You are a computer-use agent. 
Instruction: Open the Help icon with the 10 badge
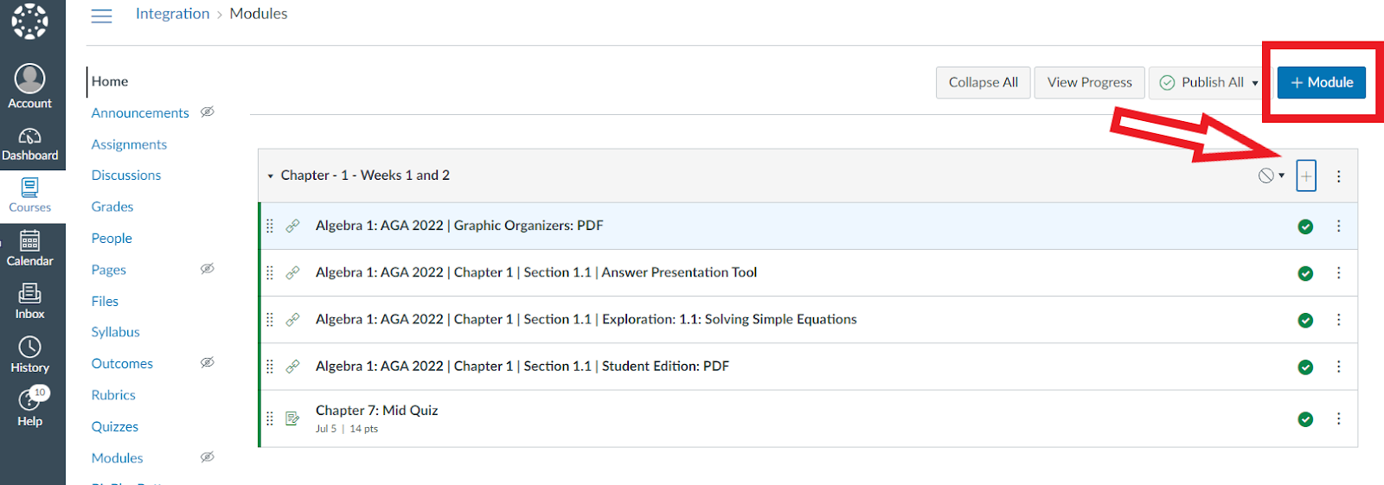point(30,407)
